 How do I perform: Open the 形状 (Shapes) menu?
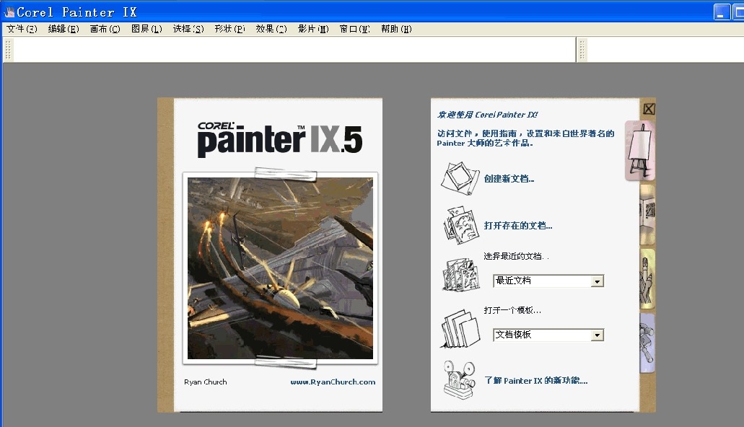point(229,29)
